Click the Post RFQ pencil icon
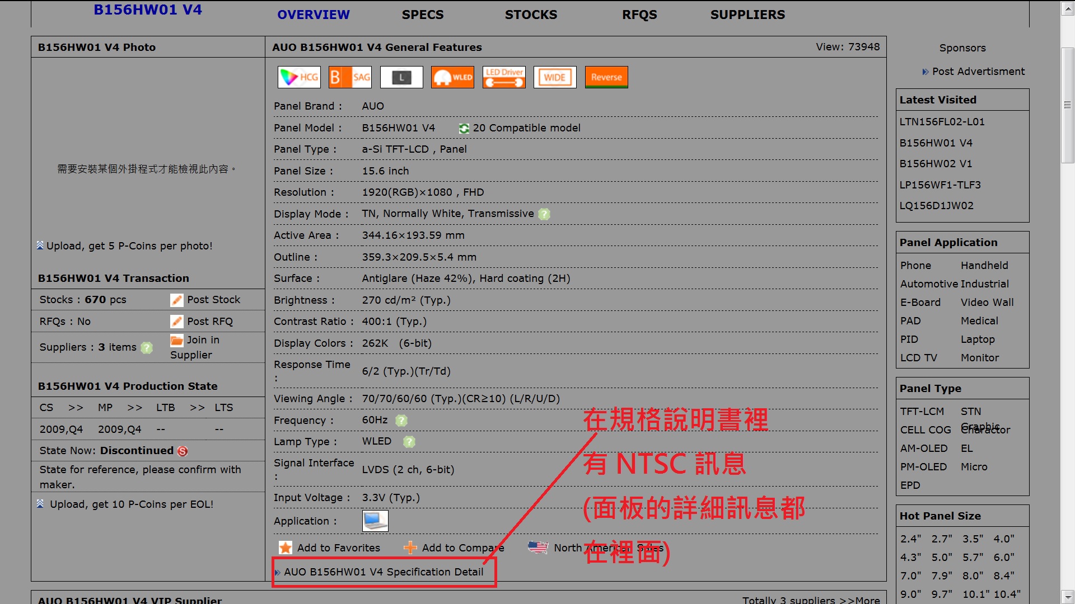 click(x=177, y=322)
